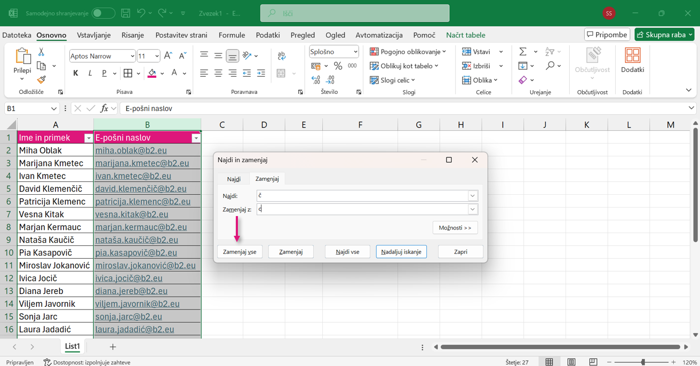Screen dimensions: 700x366
Task: Switch to the Najdi tab in dialog
Action: tap(234, 179)
